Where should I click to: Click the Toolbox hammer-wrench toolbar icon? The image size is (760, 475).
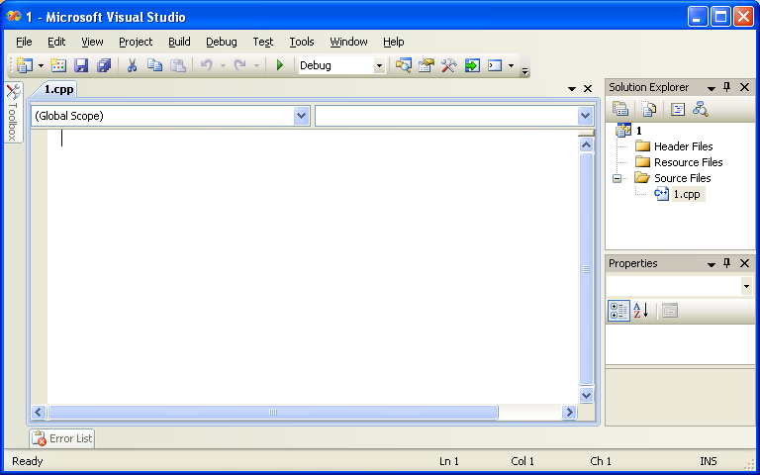coord(449,65)
